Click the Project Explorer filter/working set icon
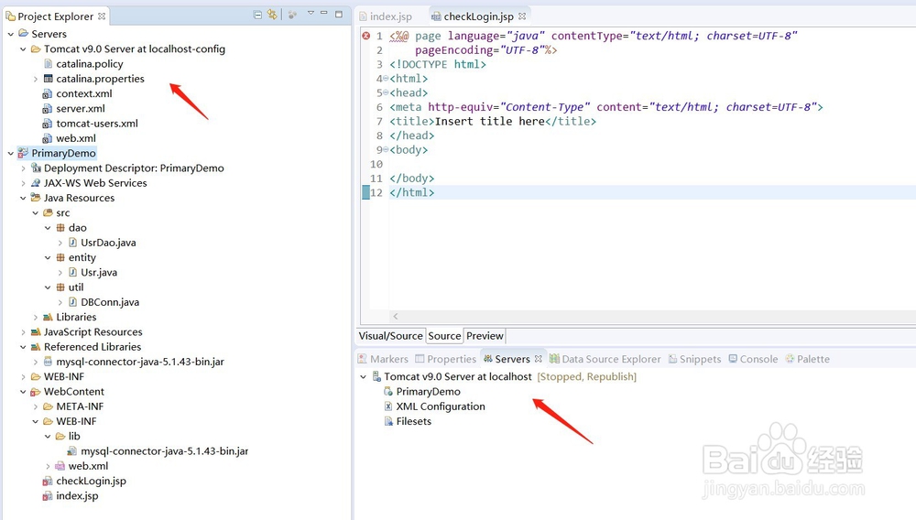Image resolution: width=916 pixels, height=520 pixels. [x=293, y=15]
